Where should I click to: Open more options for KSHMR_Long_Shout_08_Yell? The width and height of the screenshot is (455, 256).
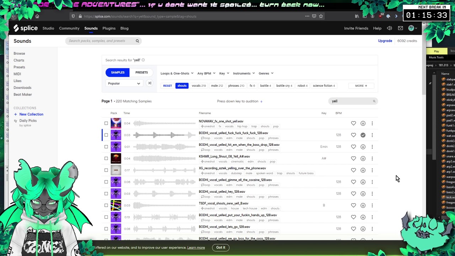tap(372, 158)
